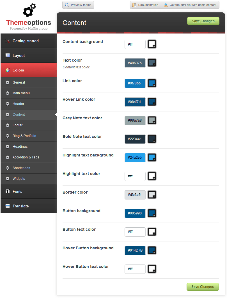227x298 pixels.
Task: Click the Fonts section icon
Action: coord(8,191)
